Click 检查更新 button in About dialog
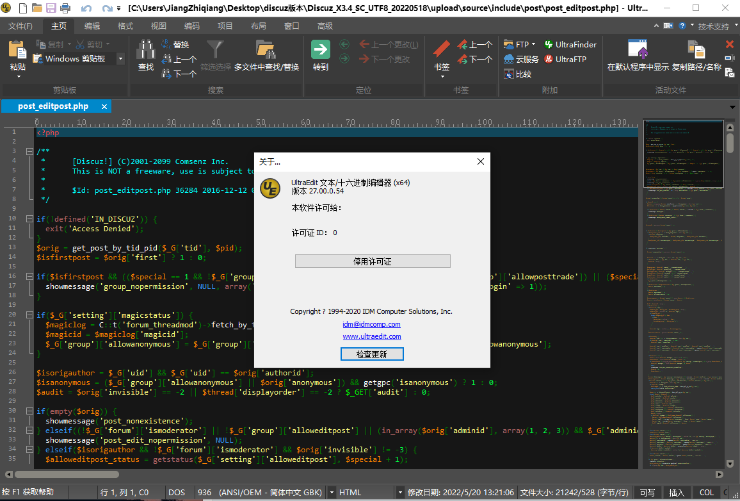The width and height of the screenshot is (740, 501). pos(372,354)
